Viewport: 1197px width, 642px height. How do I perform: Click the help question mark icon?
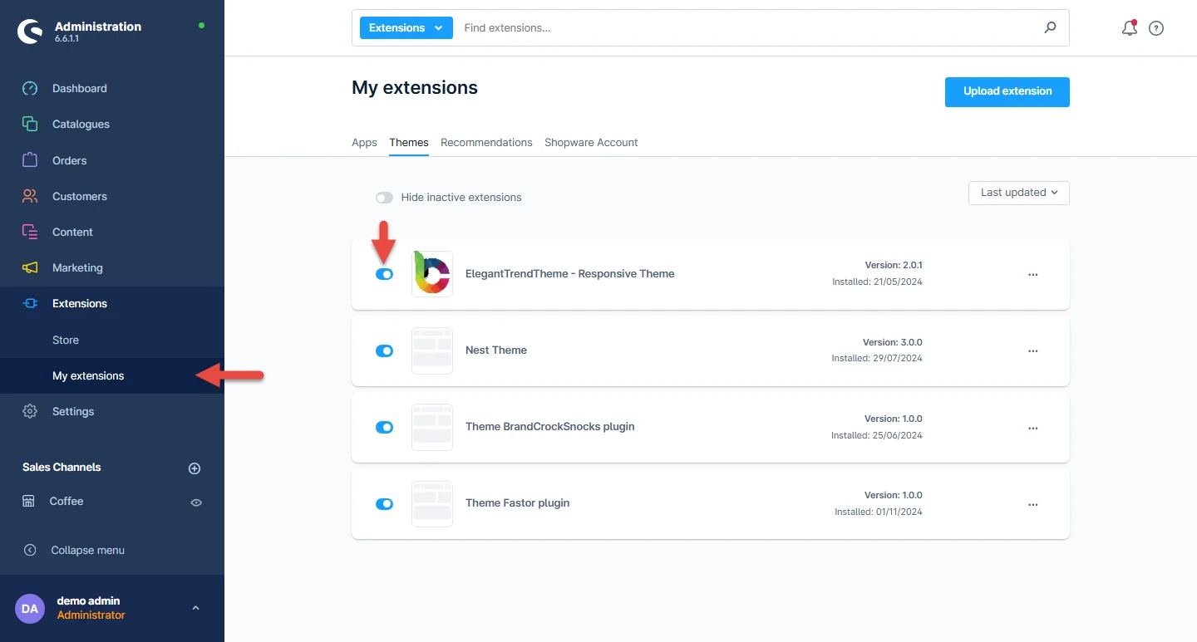tap(1155, 28)
